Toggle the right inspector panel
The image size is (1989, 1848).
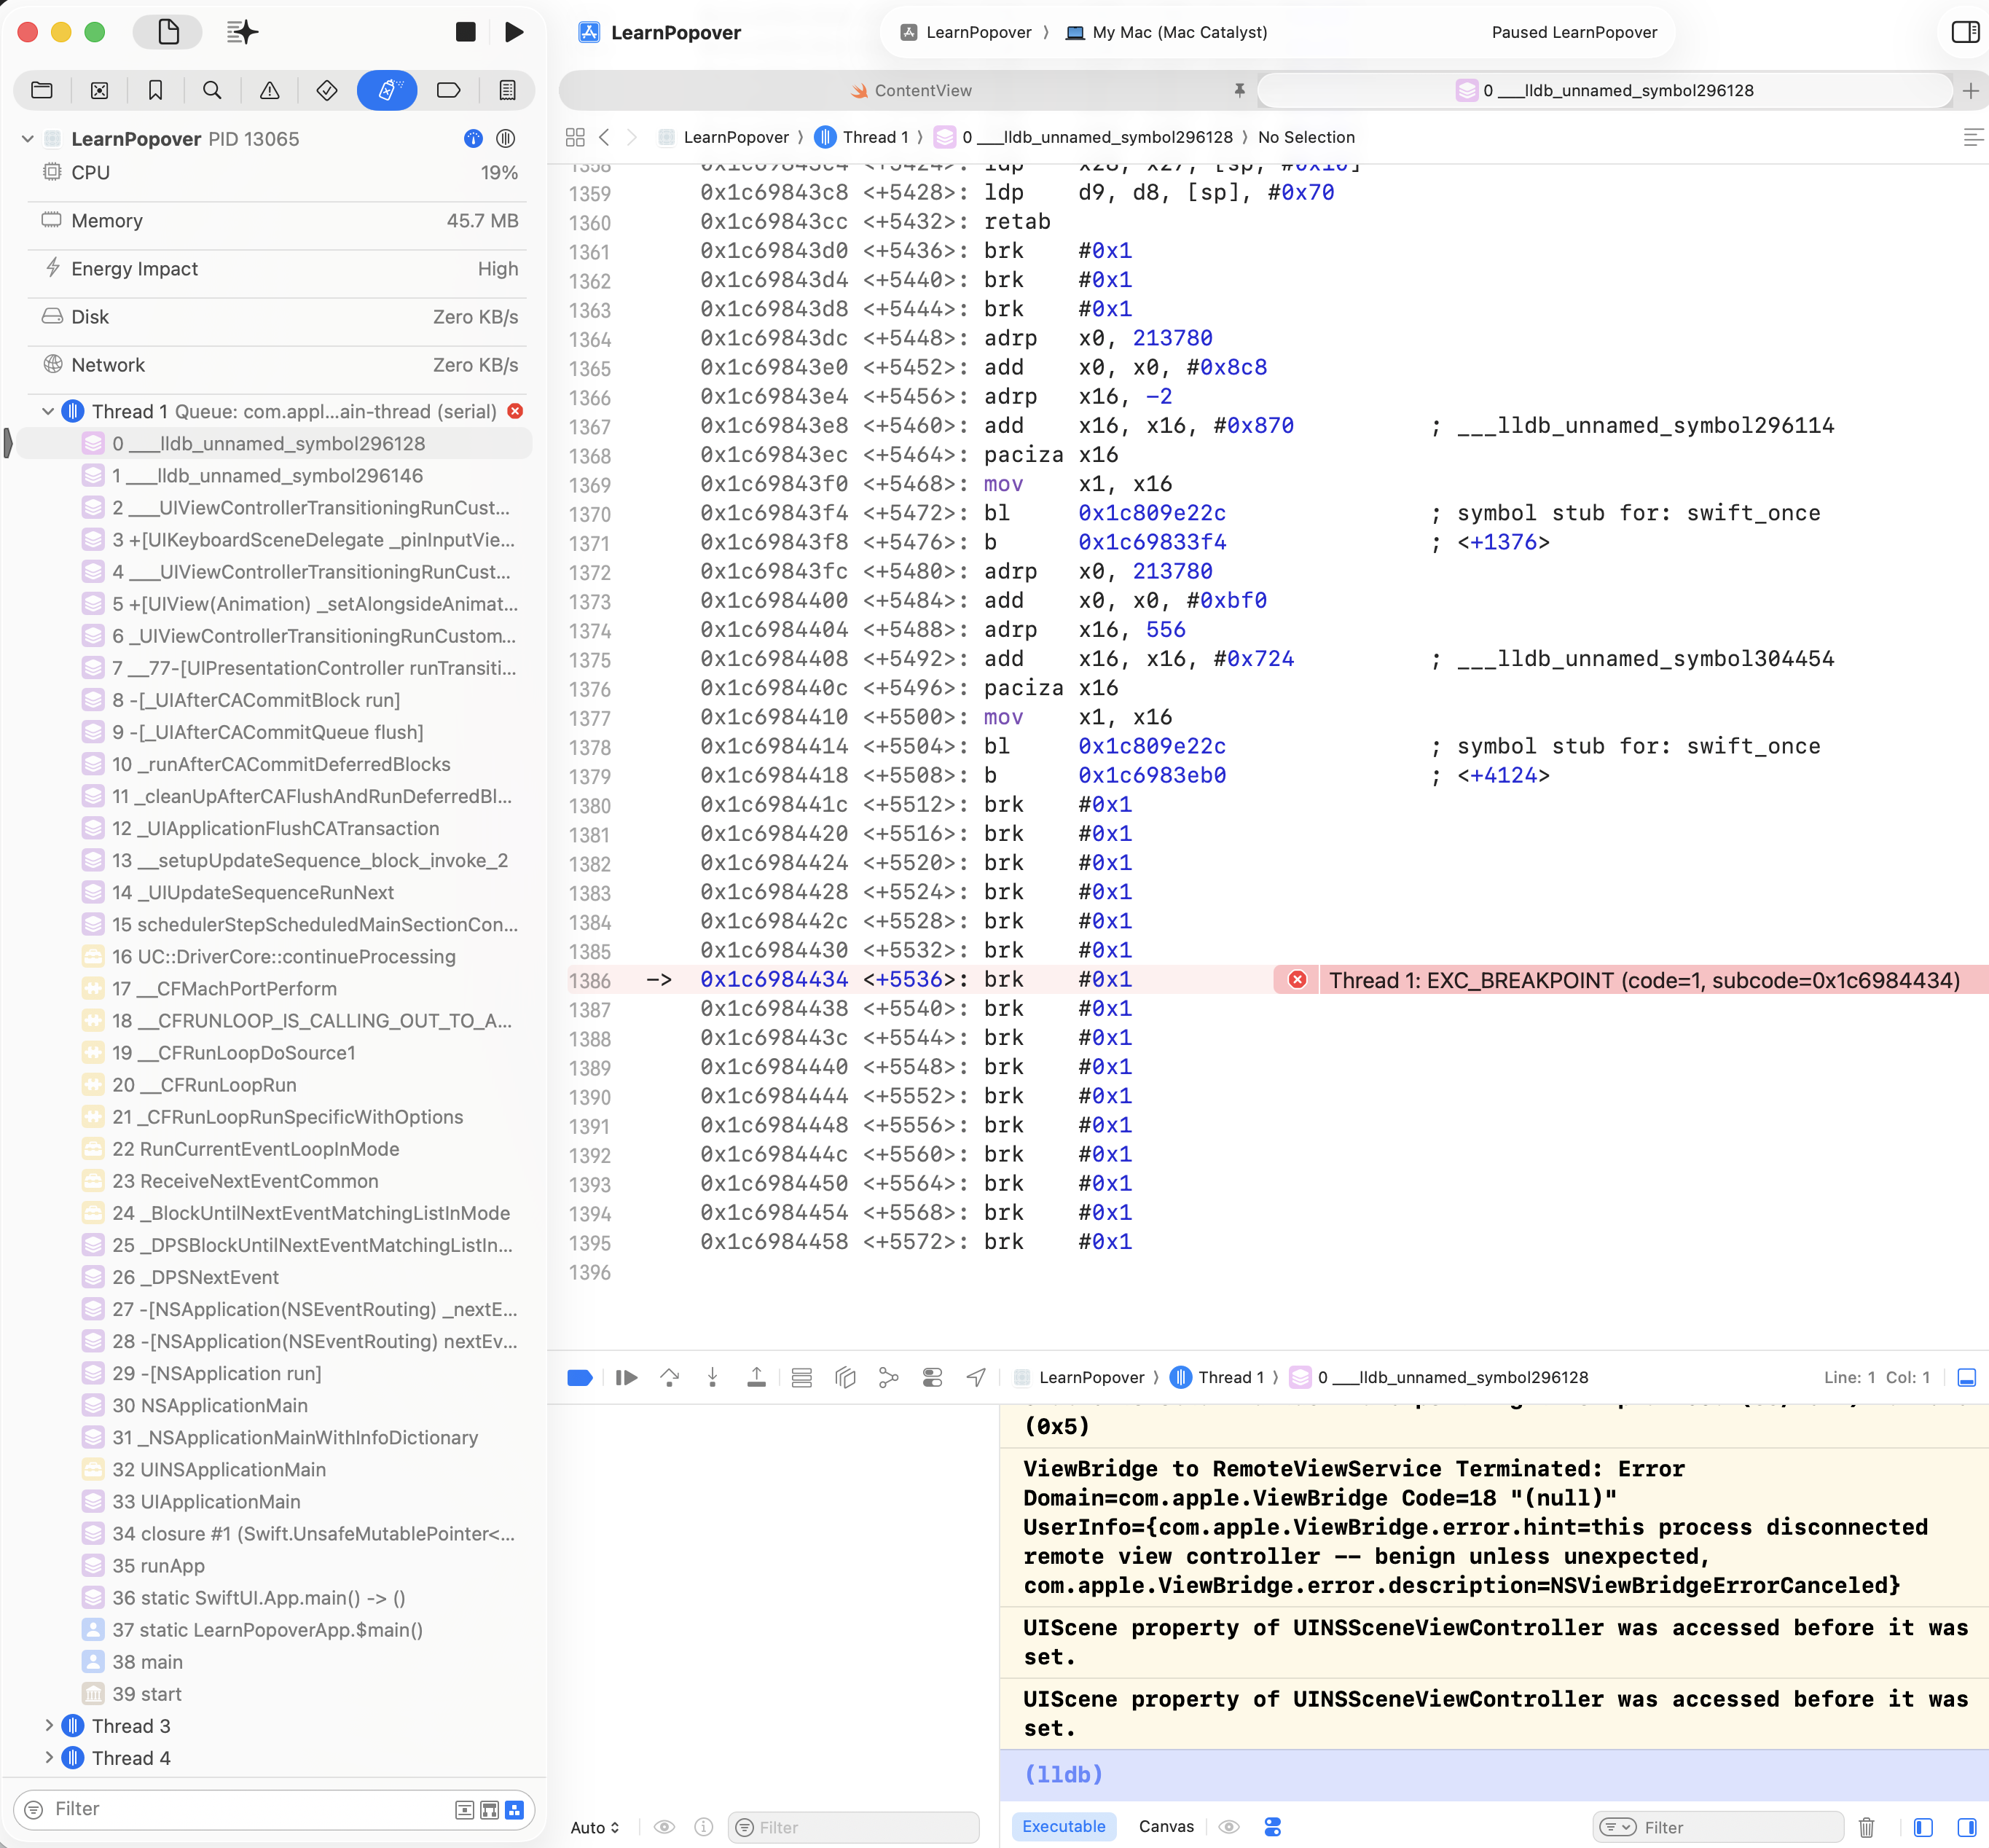(x=1964, y=32)
